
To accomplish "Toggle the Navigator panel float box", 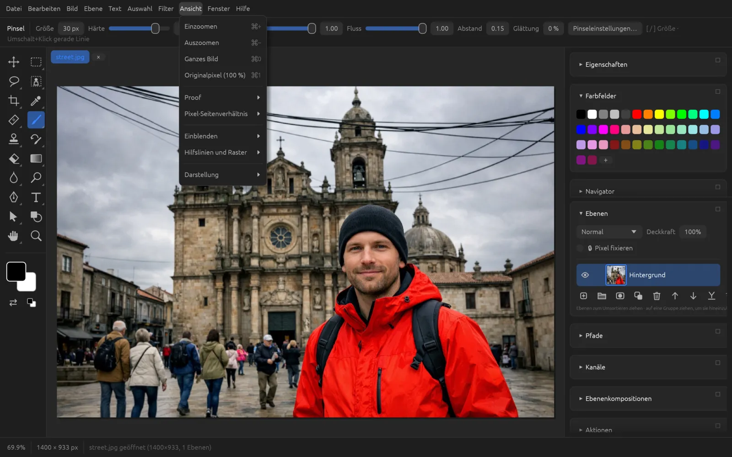I will (x=718, y=187).
